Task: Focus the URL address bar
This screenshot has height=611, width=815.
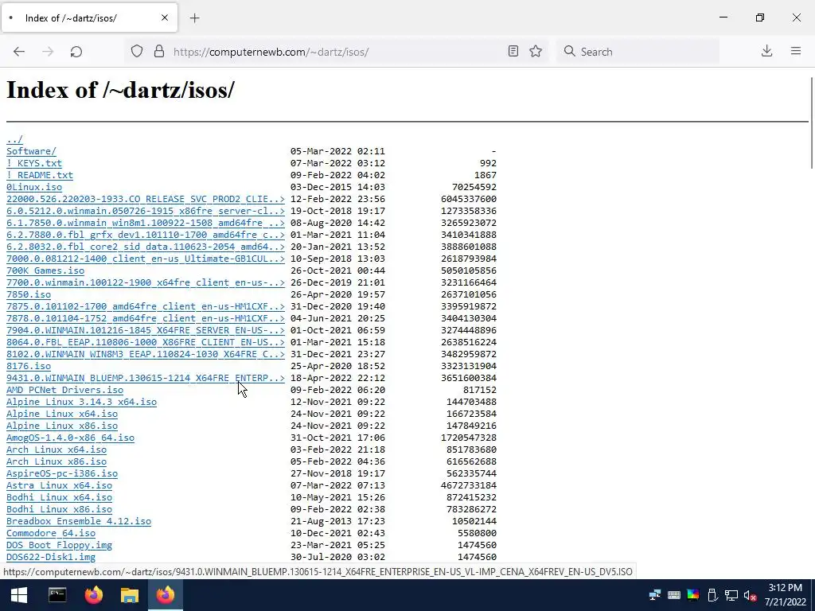Action: click(337, 52)
